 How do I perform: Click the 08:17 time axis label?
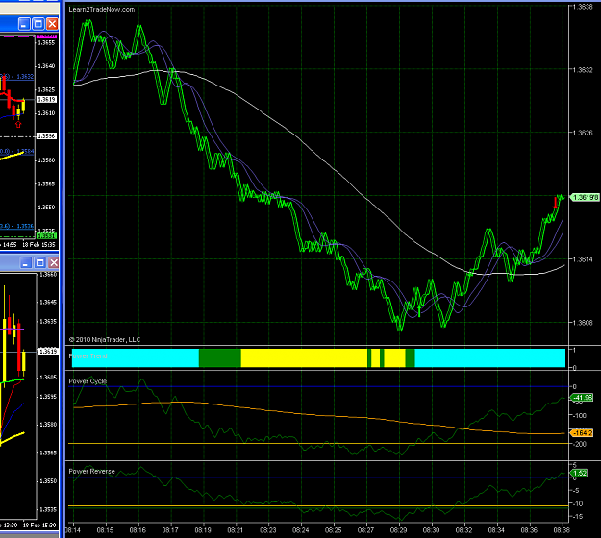(x=170, y=530)
